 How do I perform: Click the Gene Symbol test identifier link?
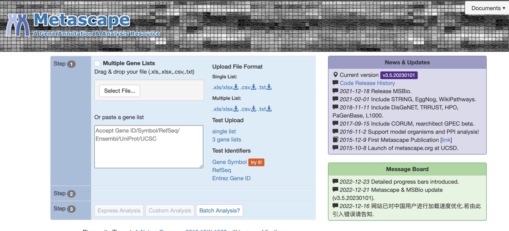(x=229, y=162)
